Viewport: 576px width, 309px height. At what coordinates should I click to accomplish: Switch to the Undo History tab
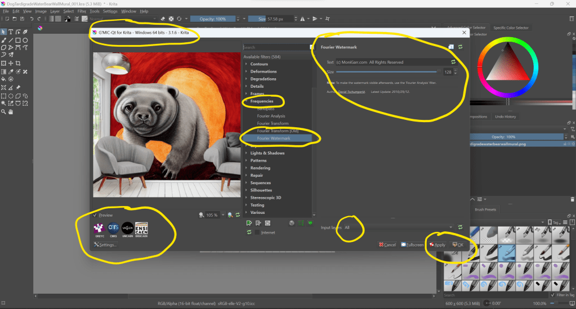(x=506, y=117)
